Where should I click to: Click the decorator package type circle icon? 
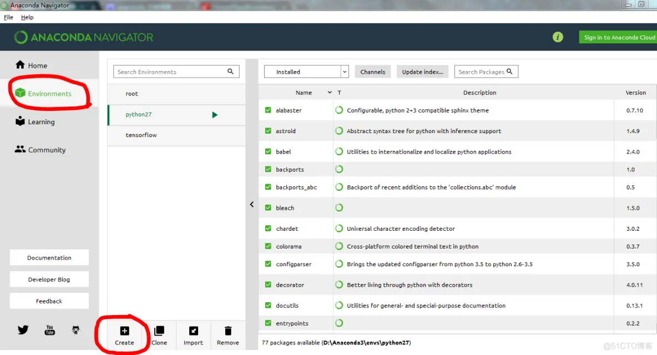pyautogui.click(x=340, y=285)
